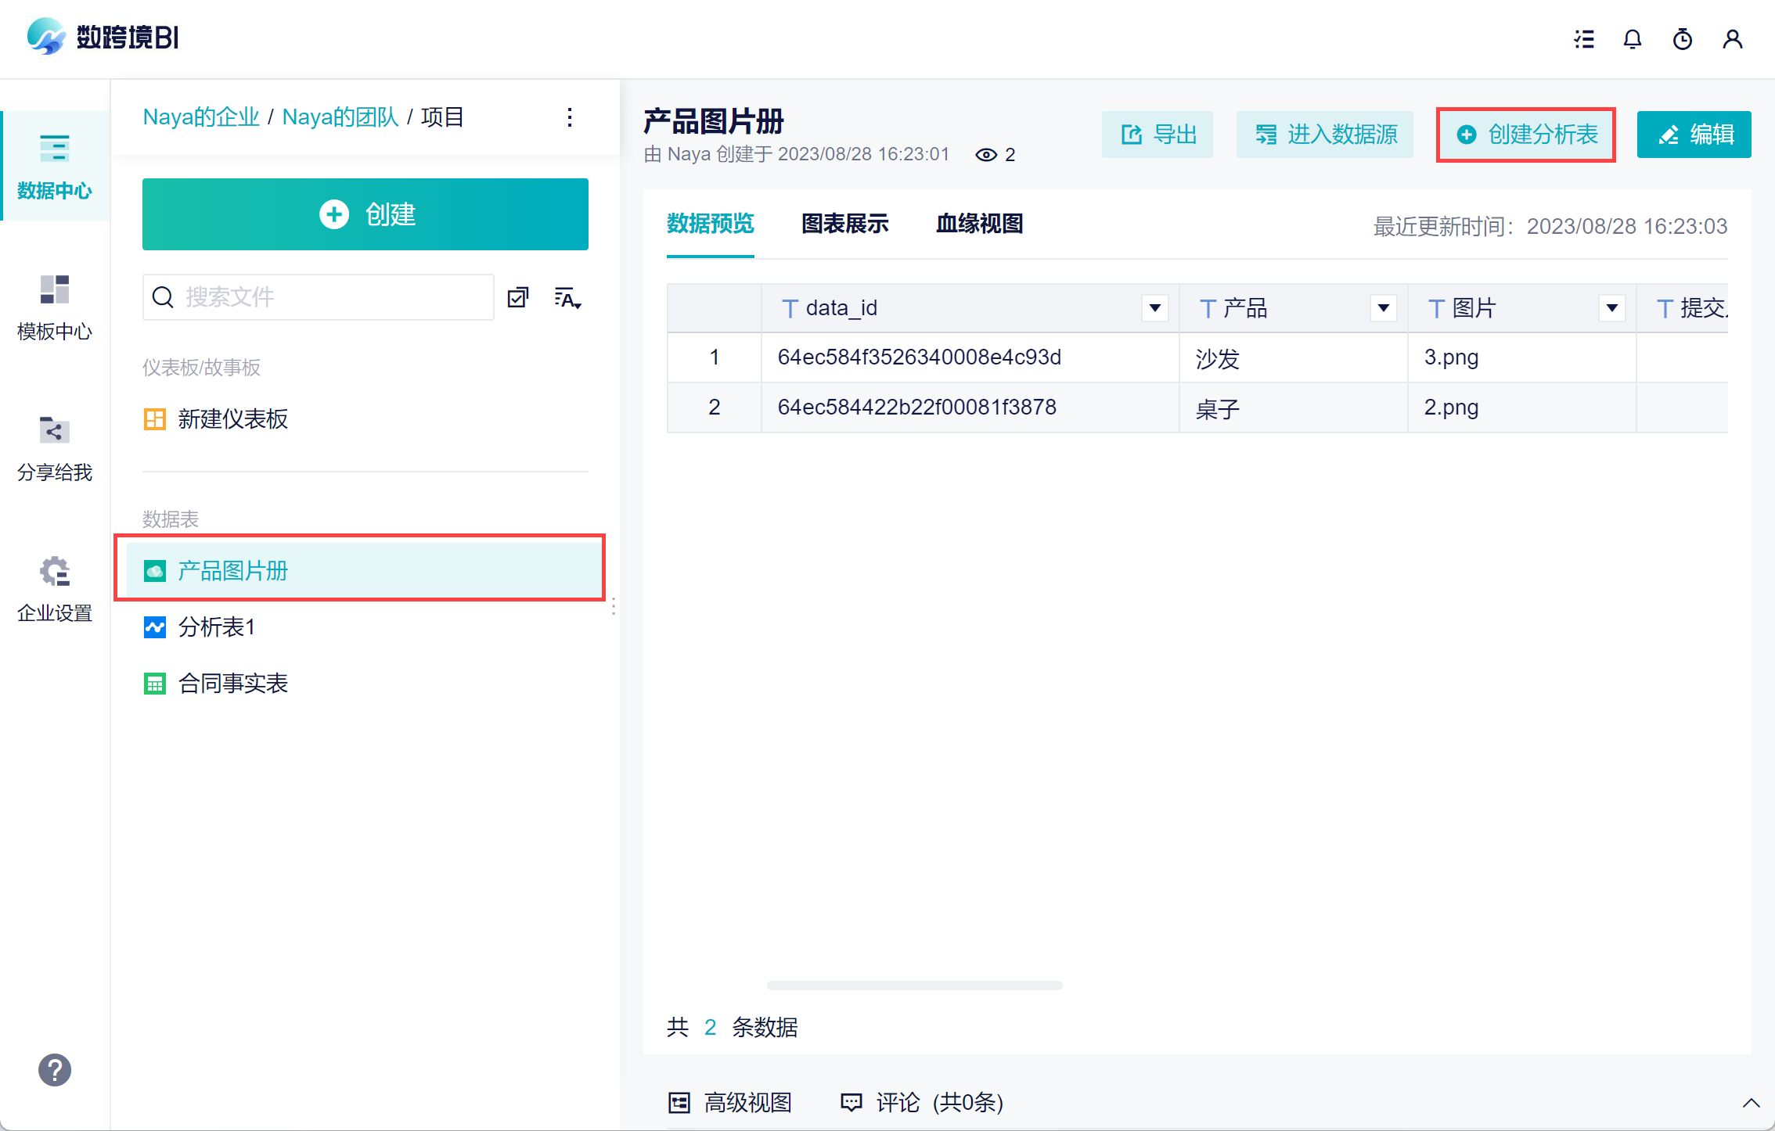Toggle multi-select checkbox icon beside search

click(x=518, y=298)
